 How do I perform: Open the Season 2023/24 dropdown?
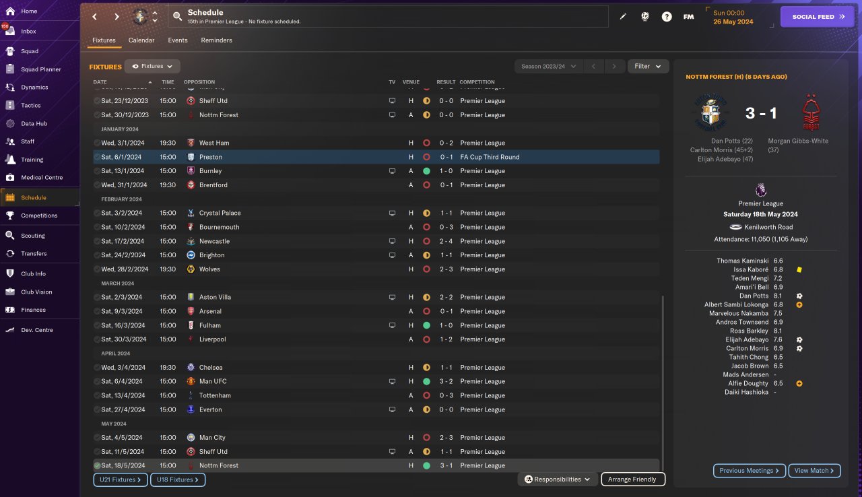pyautogui.click(x=549, y=67)
